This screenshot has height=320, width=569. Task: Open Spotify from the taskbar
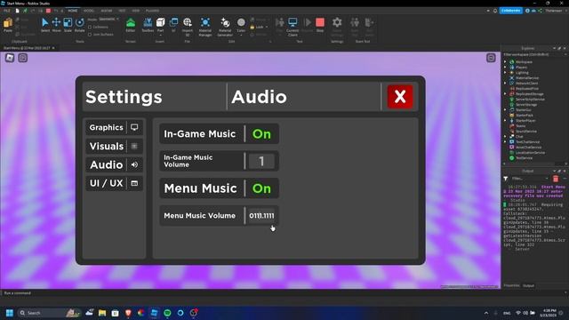[x=167, y=313]
